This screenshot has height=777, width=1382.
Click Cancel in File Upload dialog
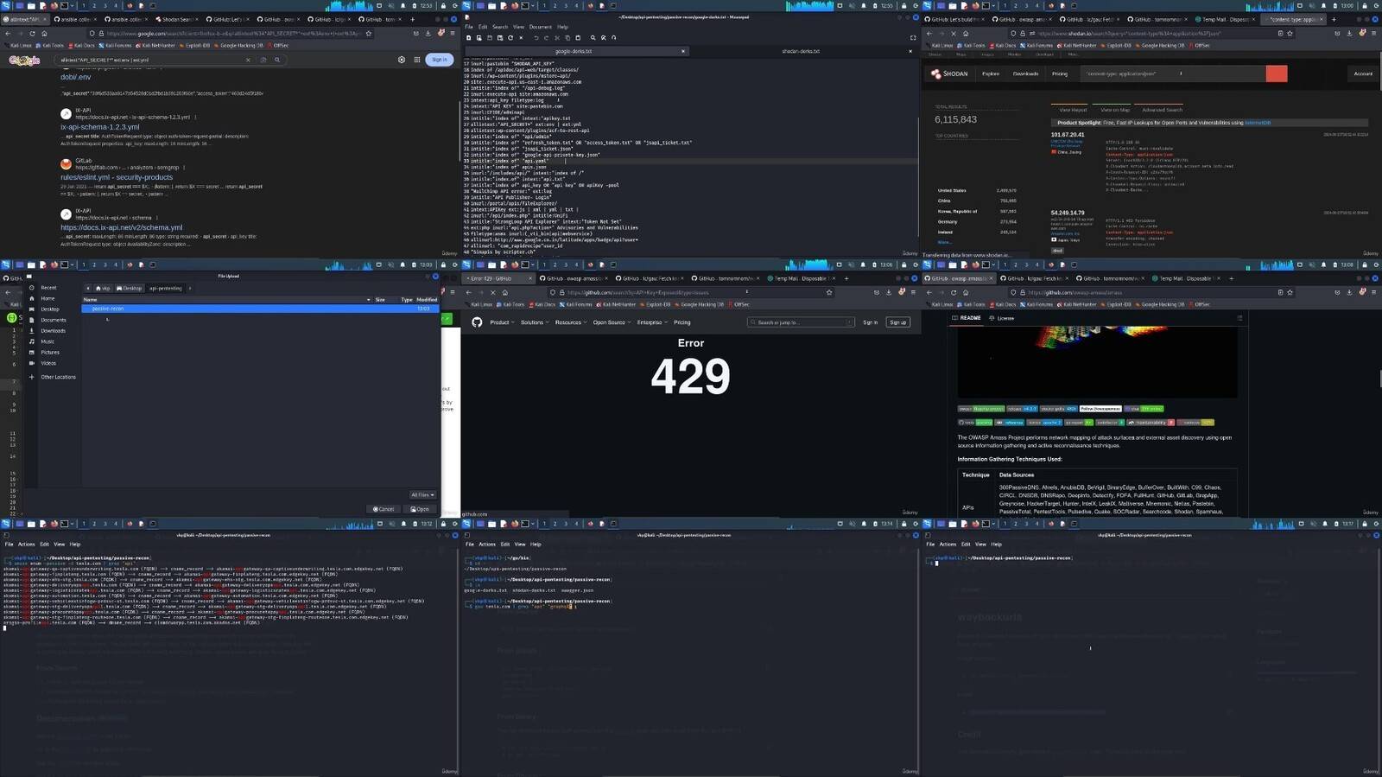tap(384, 509)
